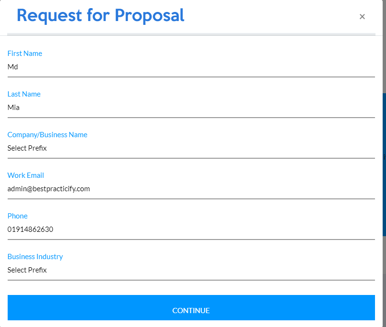Click the "Business Industry" label

(35, 257)
